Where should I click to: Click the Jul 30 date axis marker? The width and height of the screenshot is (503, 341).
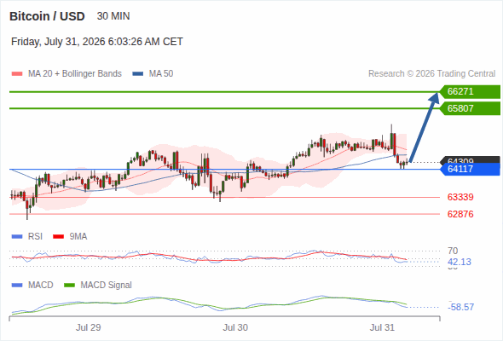click(235, 327)
